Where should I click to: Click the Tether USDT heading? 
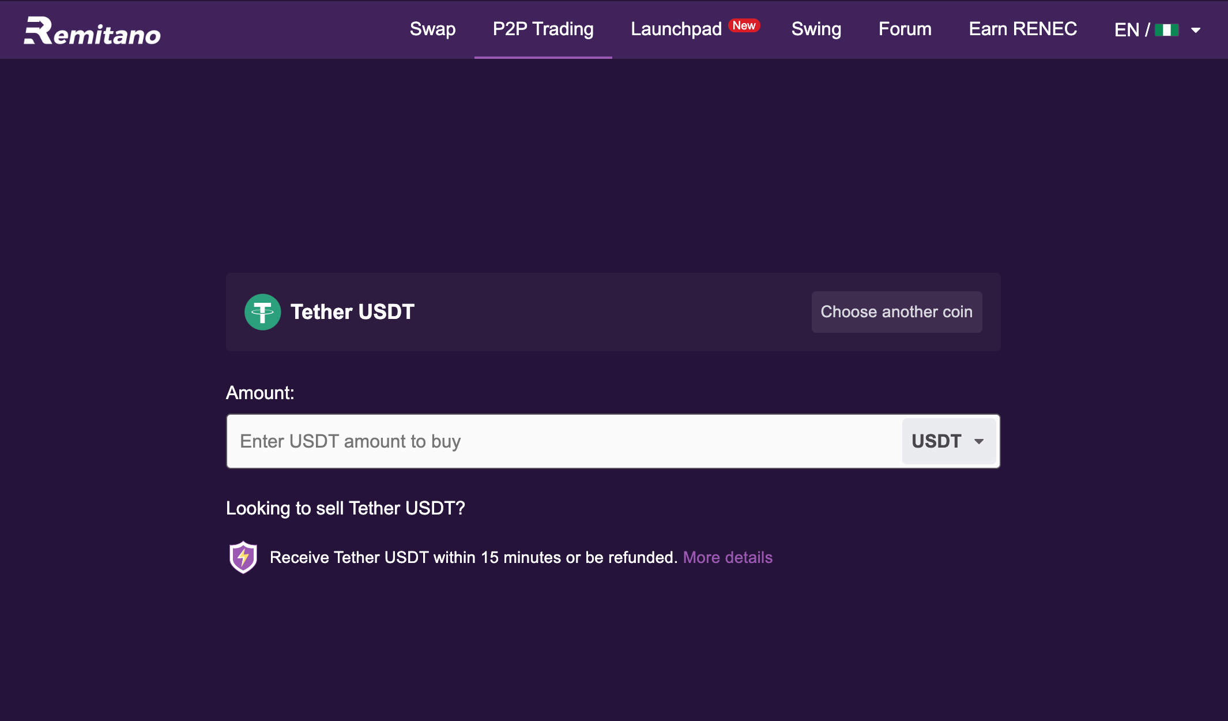[x=352, y=312]
